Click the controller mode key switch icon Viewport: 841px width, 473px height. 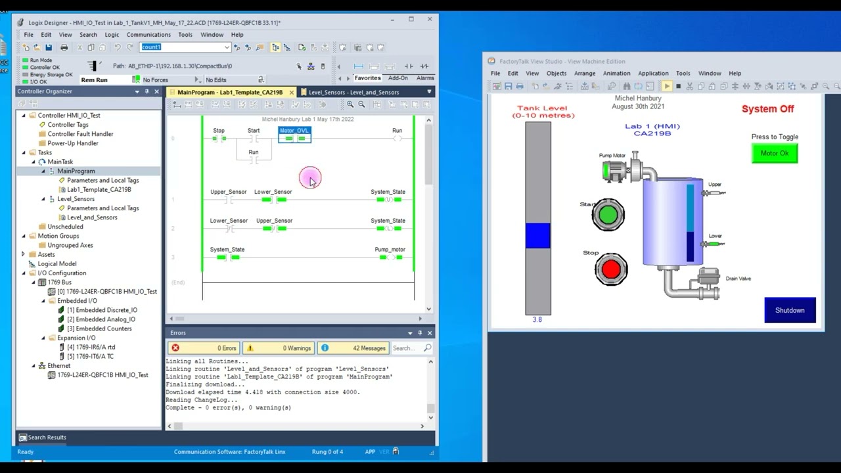click(93, 66)
